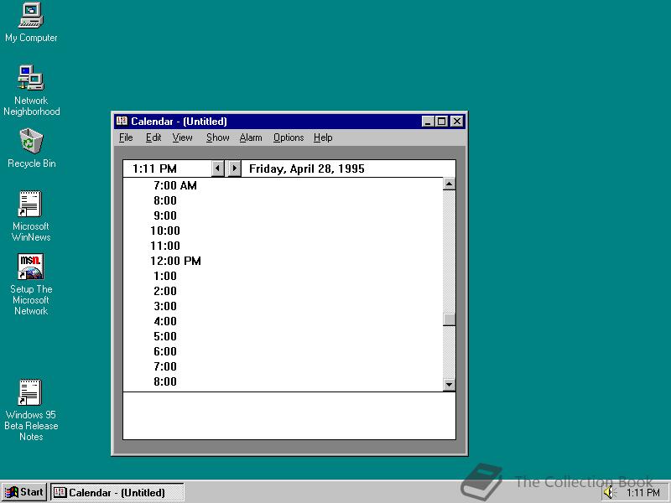Click the 9:00 appointment row
This screenshot has width=671, height=503.
[x=283, y=215]
